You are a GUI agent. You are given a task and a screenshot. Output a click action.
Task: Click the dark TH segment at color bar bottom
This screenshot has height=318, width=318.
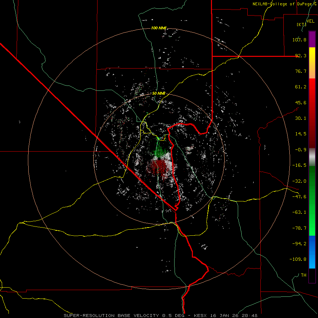(x=312, y=276)
